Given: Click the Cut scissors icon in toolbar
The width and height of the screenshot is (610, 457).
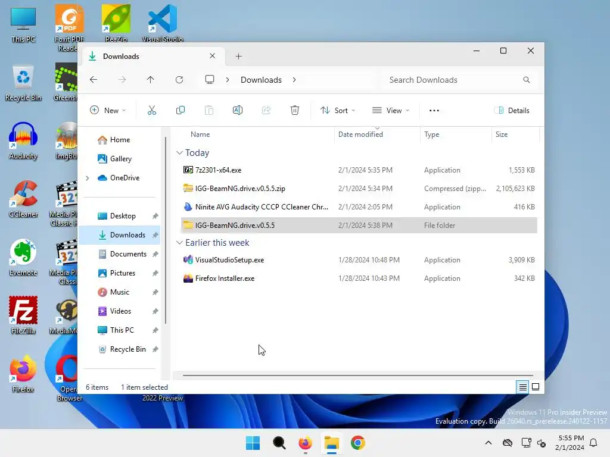Looking at the screenshot, I should (152, 110).
